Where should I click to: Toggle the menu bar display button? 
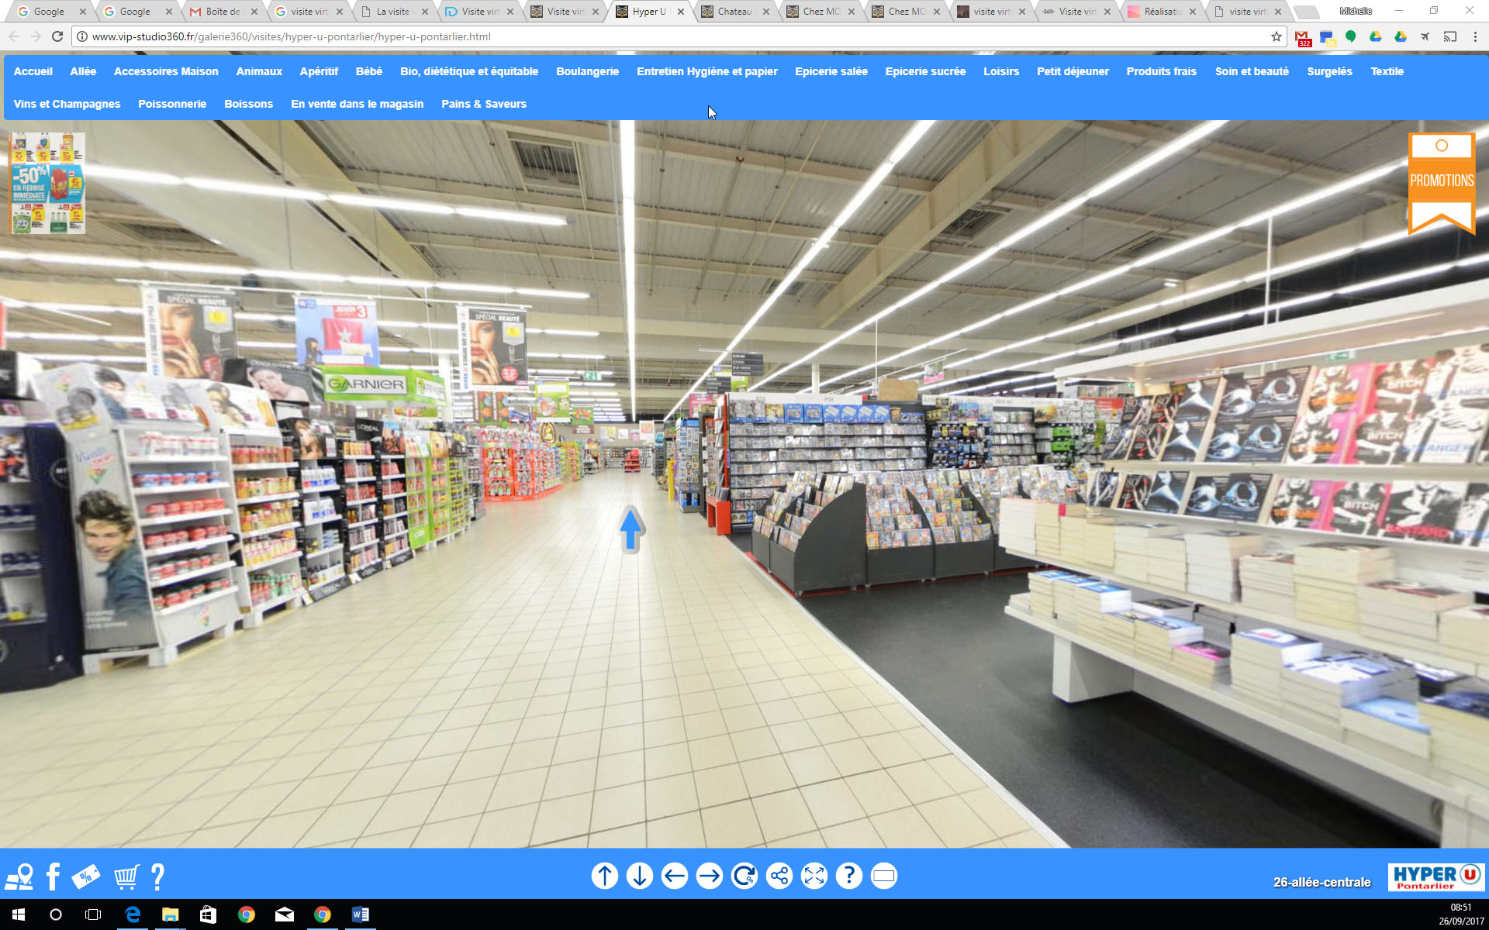point(884,877)
